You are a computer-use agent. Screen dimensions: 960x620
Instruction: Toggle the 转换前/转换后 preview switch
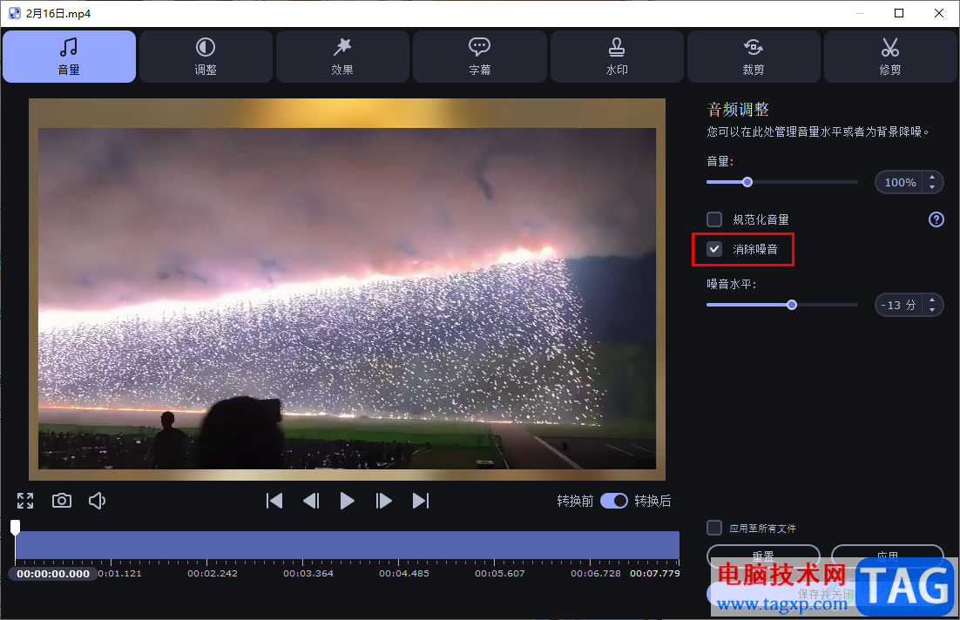click(x=614, y=501)
